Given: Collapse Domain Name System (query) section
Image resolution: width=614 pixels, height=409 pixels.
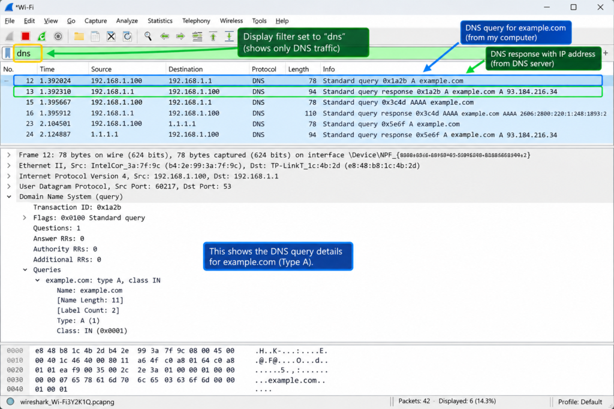Looking at the screenshot, I should pos(8,196).
